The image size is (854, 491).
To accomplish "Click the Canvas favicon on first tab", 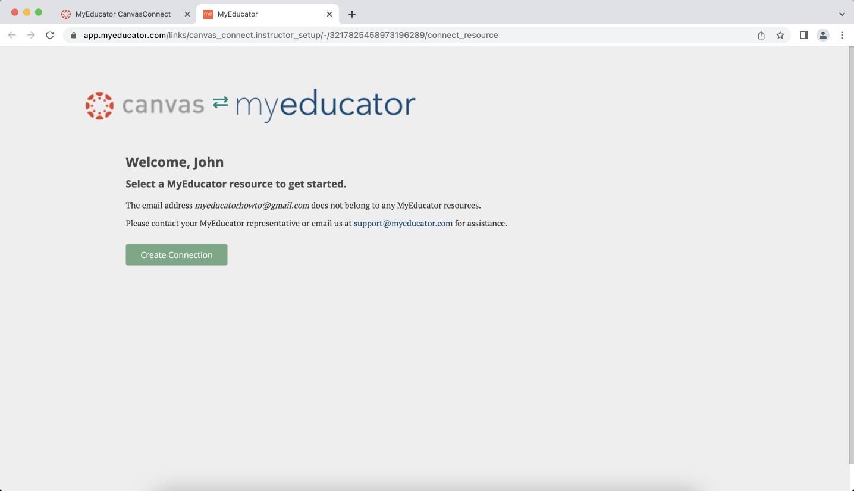I will click(66, 14).
